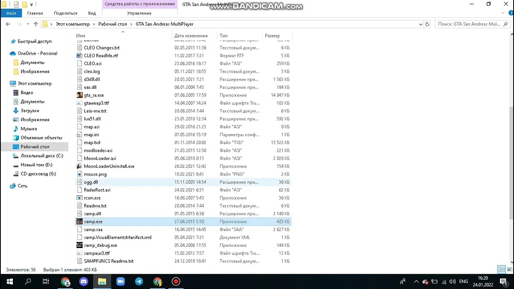Click the gtaweap3.ttf font icon
Screen dimensions: 514x289
(x=80, y=103)
